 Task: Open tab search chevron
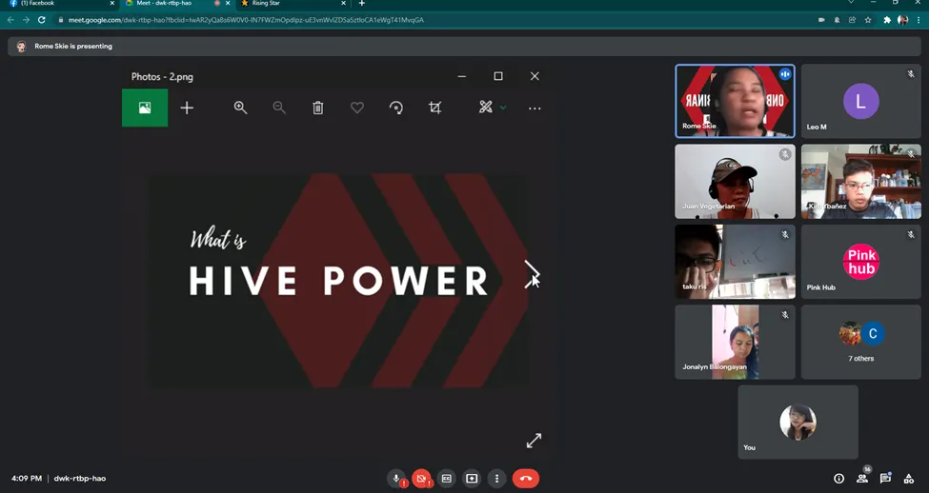(x=851, y=3)
